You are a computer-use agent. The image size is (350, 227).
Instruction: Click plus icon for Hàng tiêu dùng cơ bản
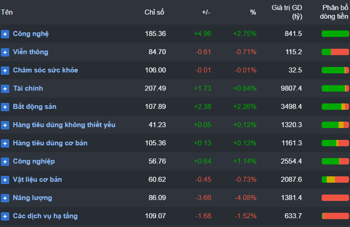[5, 143]
